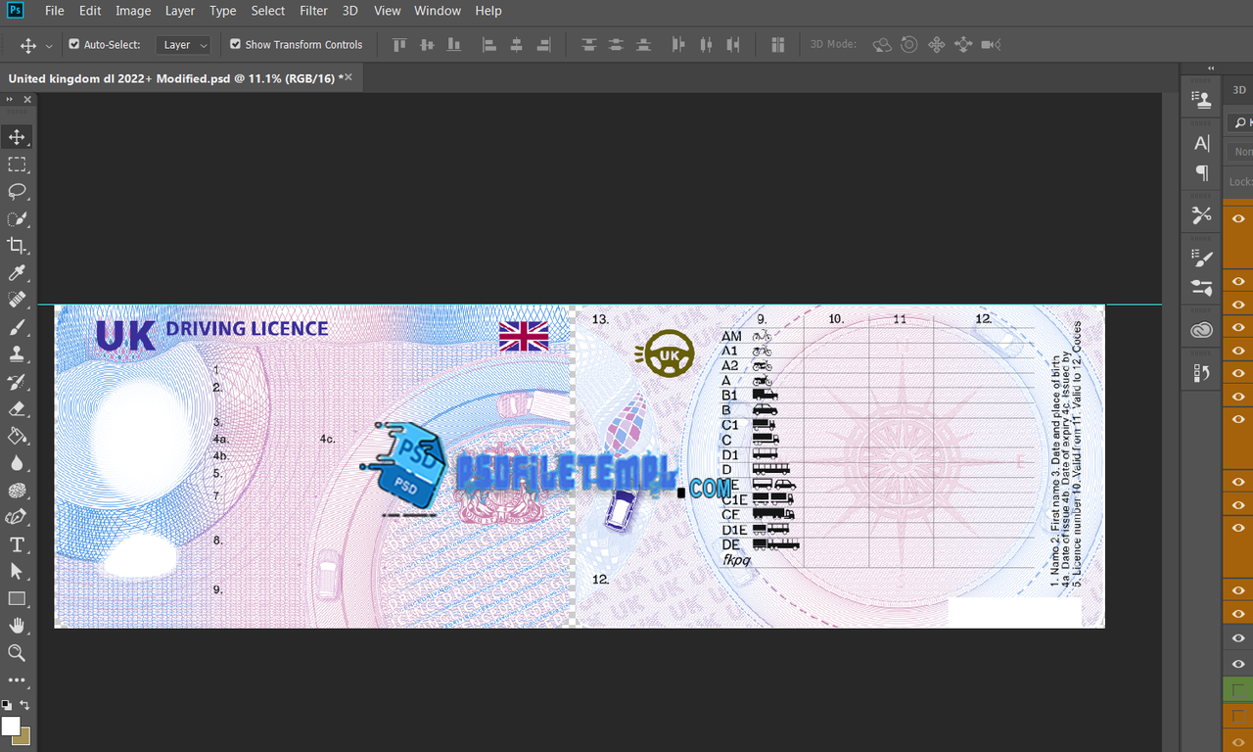Screen dimensions: 1253x752
Task: Select the Brush tool
Action: point(17,327)
